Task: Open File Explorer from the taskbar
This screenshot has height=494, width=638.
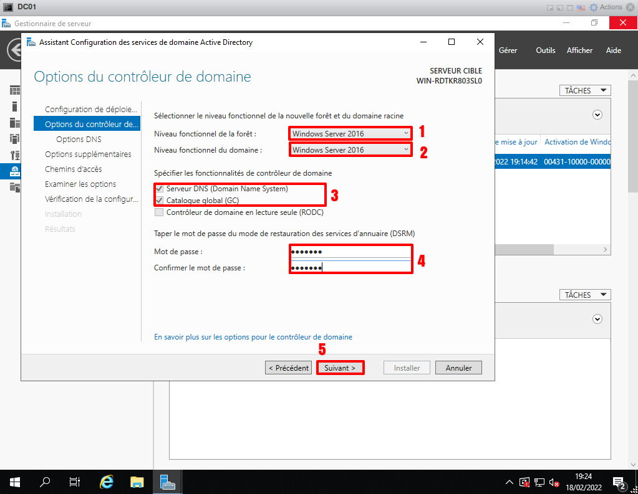Action: [137, 482]
